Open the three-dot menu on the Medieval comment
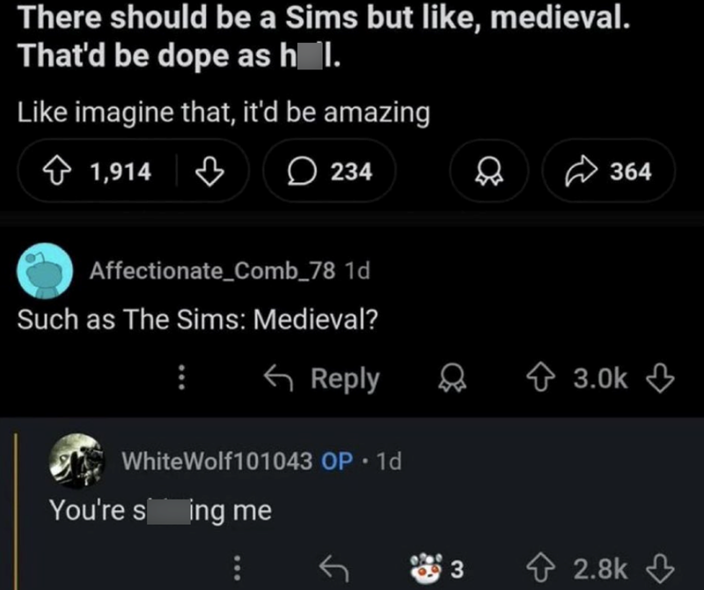704x590 pixels. click(182, 378)
